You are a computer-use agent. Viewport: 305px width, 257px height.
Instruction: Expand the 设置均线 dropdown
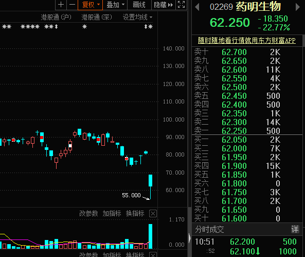point(137,17)
